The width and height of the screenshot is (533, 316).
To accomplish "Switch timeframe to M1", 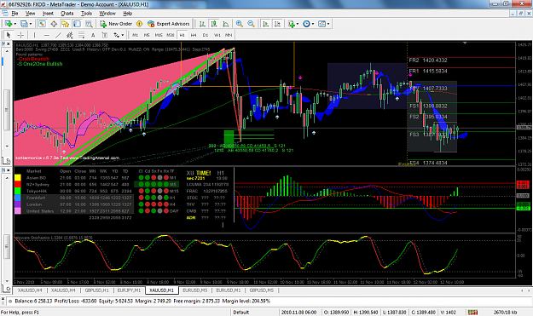I will coord(135,35).
